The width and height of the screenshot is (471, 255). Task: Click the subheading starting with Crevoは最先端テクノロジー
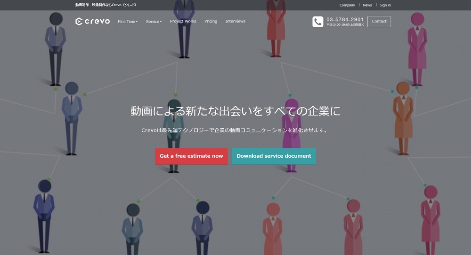235,131
